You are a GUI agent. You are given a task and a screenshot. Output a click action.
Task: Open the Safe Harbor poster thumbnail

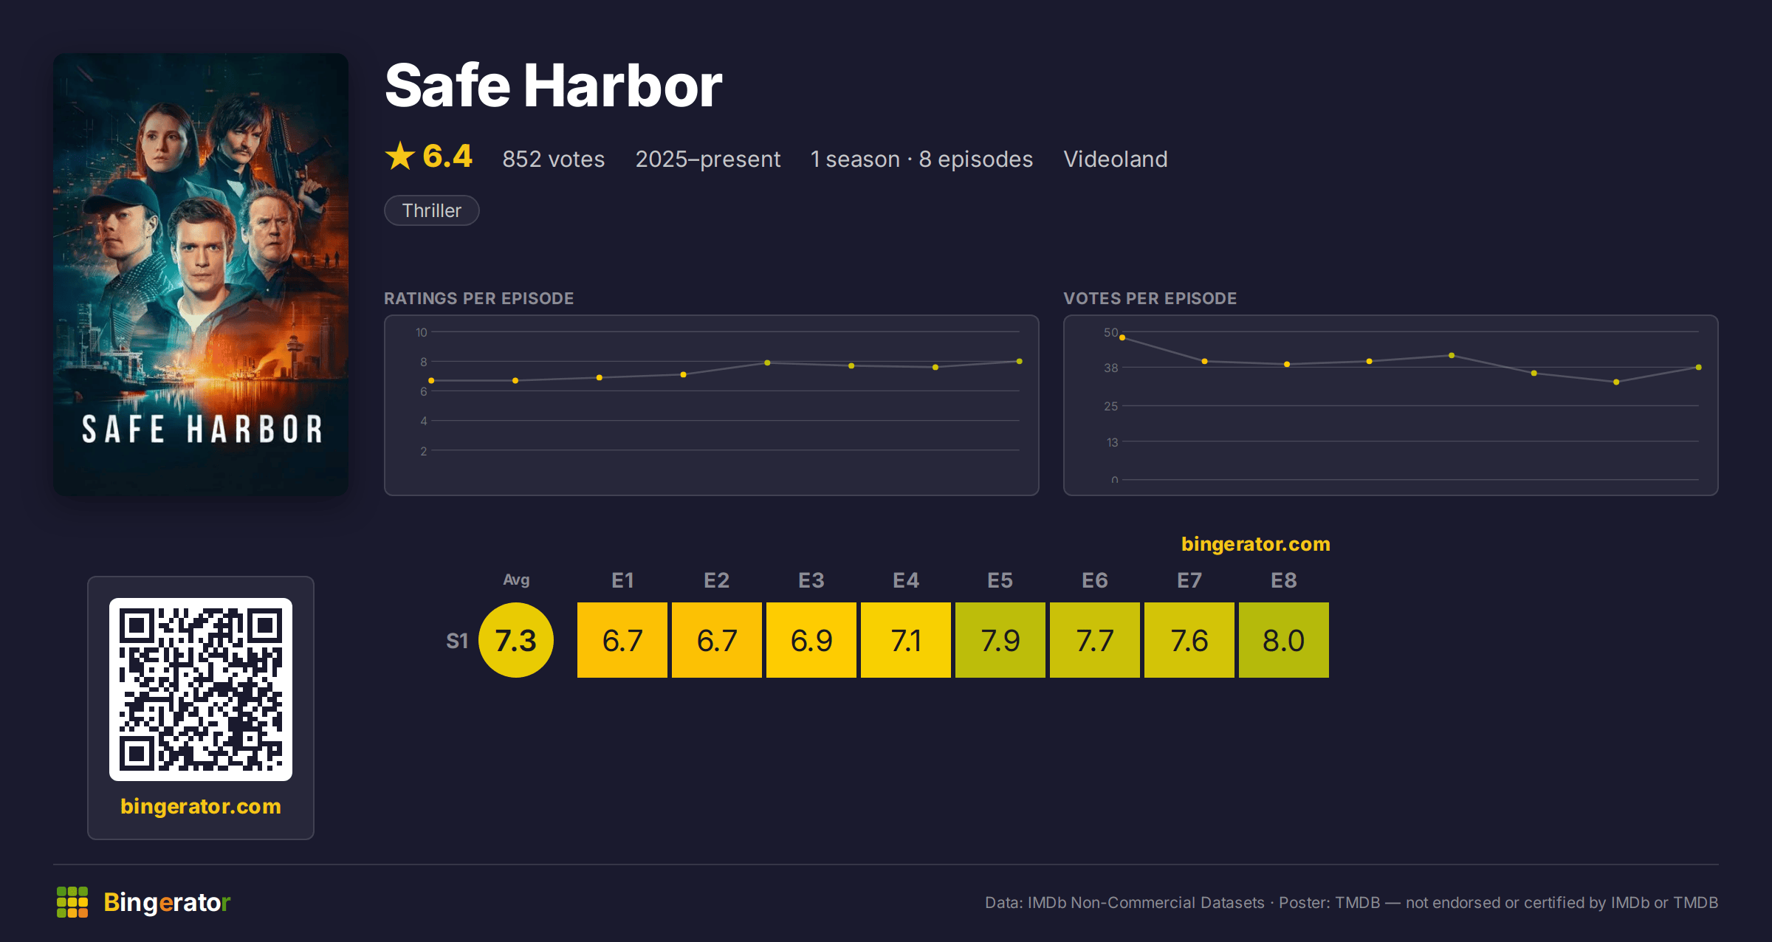(x=201, y=274)
